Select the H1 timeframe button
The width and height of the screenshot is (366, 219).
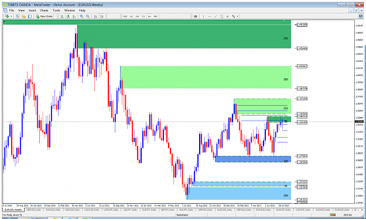click(x=131, y=16)
